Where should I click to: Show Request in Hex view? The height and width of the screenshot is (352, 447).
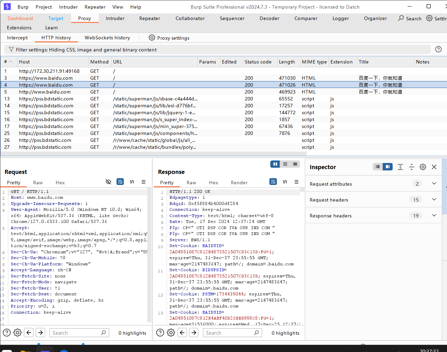point(60,183)
